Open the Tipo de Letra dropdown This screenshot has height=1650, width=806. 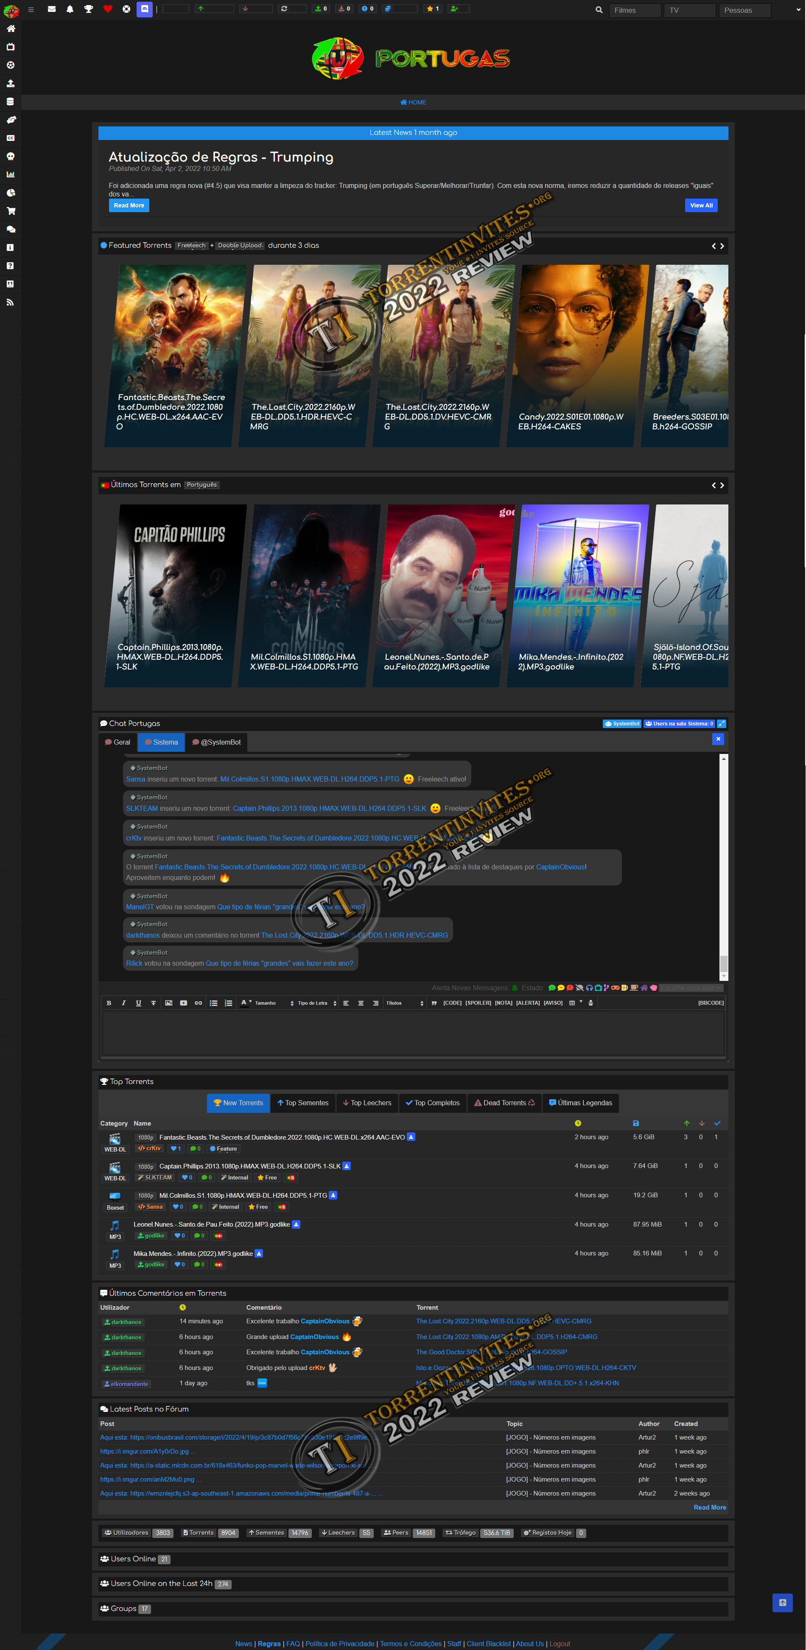tap(317, 1003)
